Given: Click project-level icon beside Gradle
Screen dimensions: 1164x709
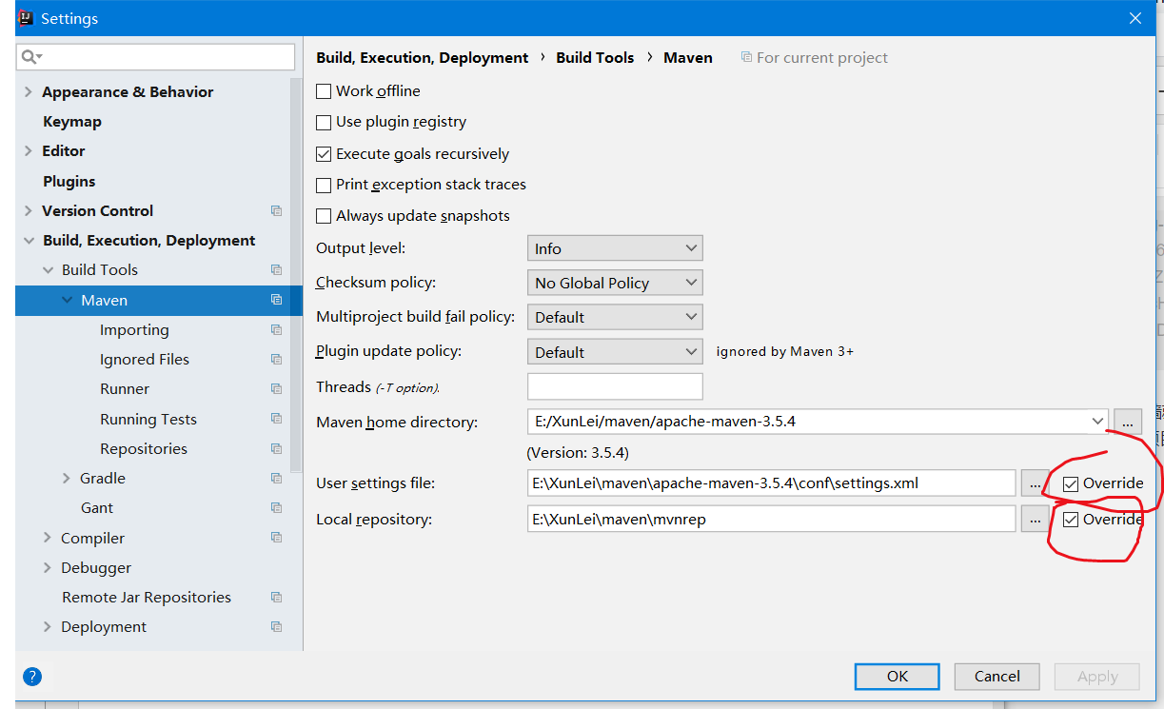Looking at the screenshot, I should 276,479.
